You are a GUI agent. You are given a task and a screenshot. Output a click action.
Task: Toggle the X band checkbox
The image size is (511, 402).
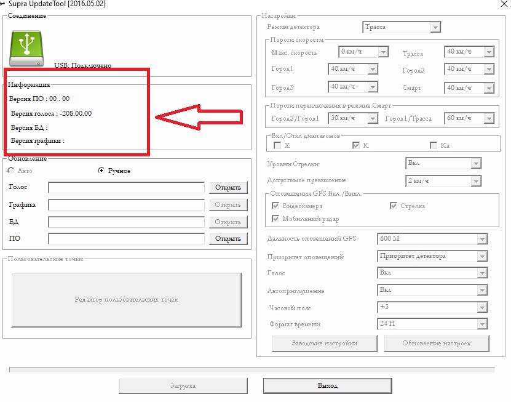[277, 145]
